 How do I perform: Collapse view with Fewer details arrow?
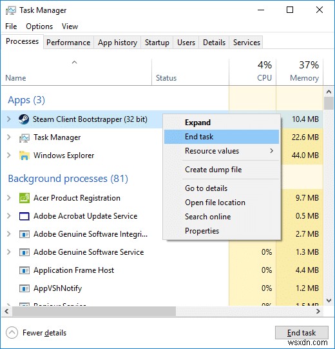[12, 333]
